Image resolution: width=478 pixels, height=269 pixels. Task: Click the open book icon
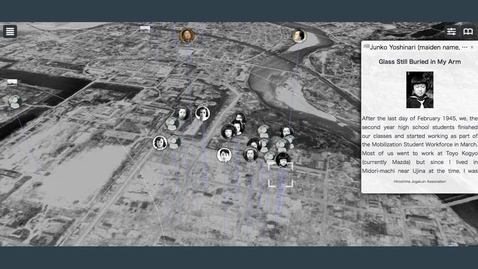point(468,31)
